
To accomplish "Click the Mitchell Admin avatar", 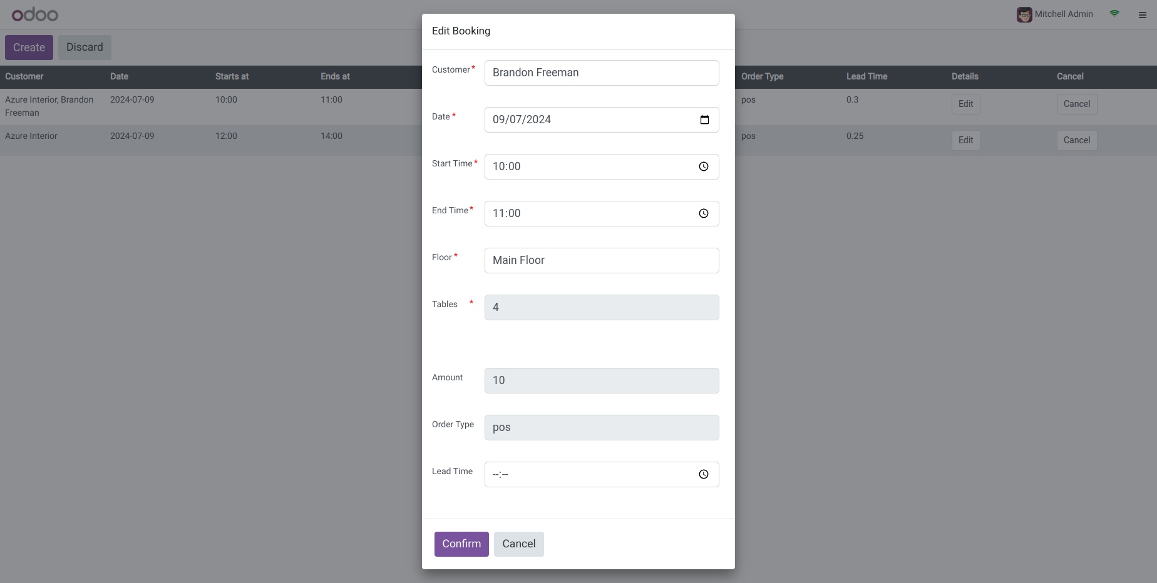I will [1024, 14].
